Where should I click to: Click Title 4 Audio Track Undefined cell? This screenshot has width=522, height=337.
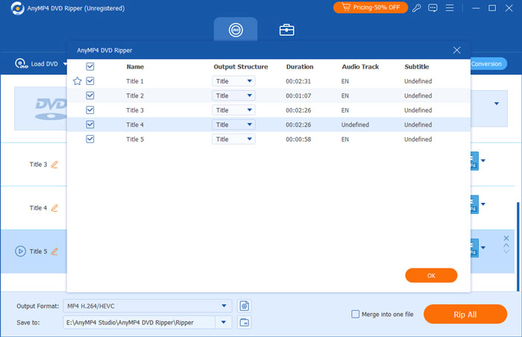tap(355, 125)
